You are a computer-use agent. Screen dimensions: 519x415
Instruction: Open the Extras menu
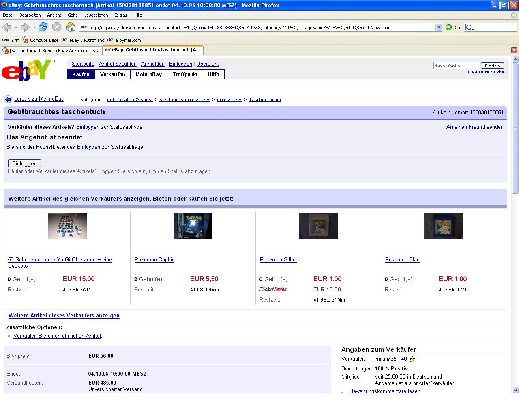coord(121,15)
